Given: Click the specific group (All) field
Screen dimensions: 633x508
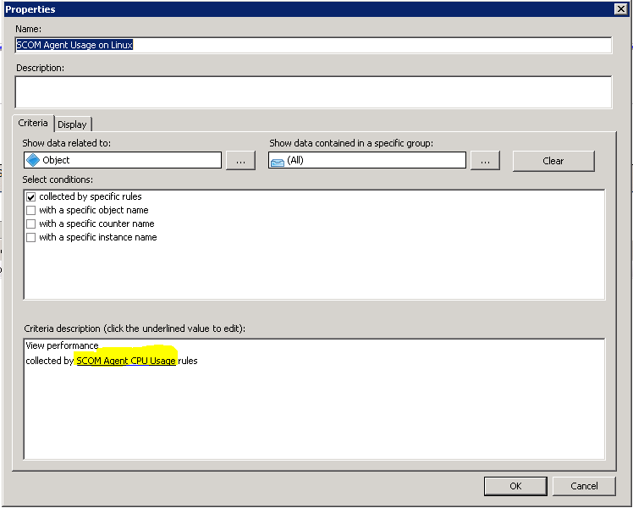Looking at the screenshot, I should pyautogui.click(x=367, y=160).
